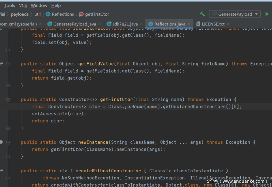Click the util package breadcrumb
The width and height of the screenshot is (272, 187).
click(x=37, y=14)
